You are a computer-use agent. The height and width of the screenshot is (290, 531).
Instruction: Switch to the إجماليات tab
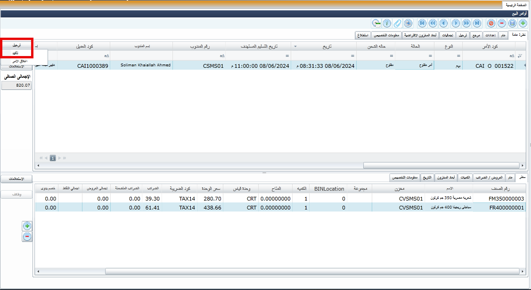pyautogui.click(x=449, y=35)
